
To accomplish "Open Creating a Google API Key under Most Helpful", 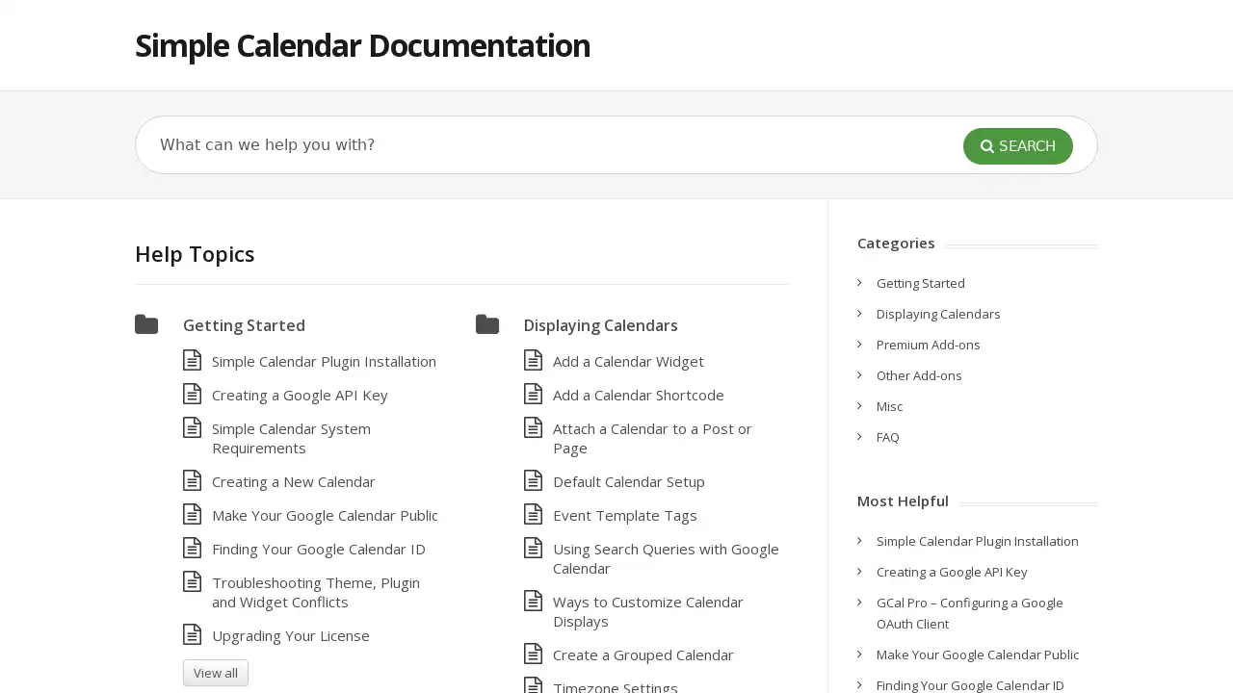I will (x=952, y=572).
